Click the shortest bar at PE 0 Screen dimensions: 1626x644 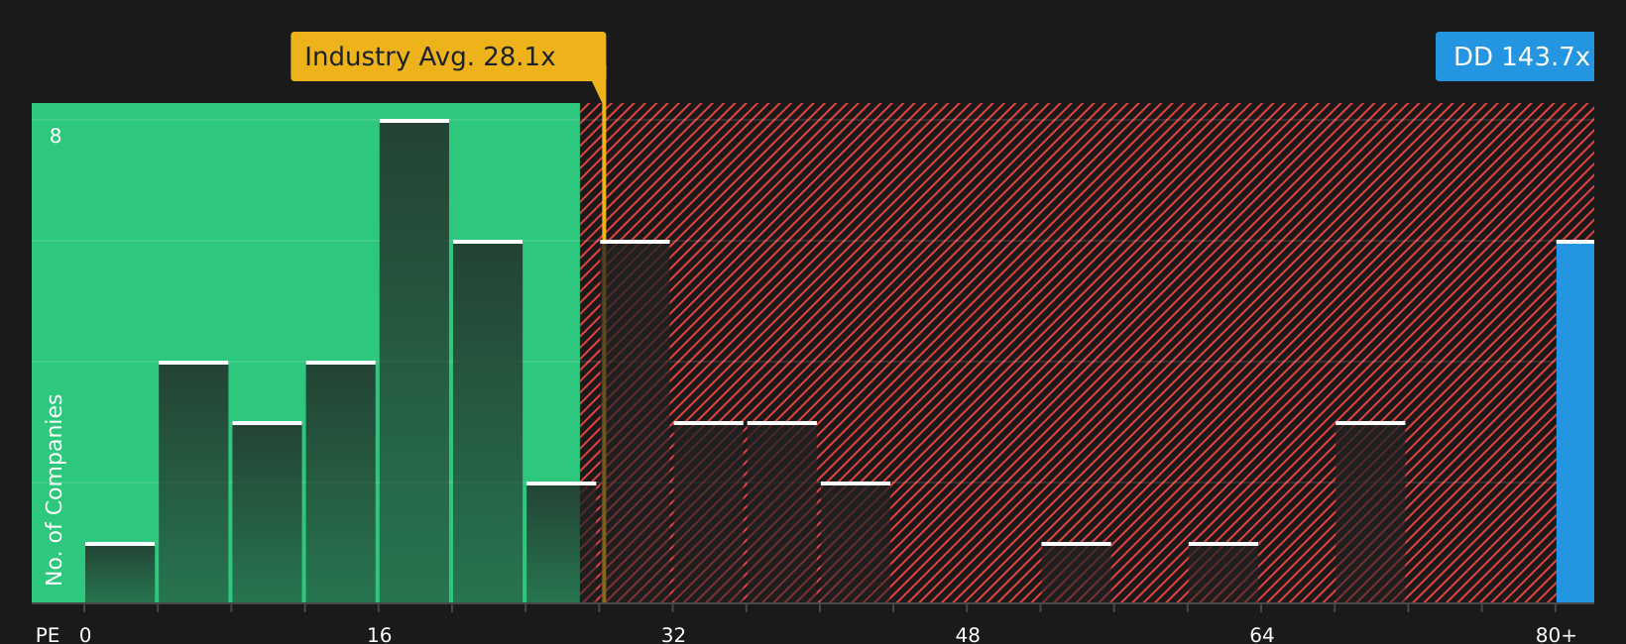120,574
